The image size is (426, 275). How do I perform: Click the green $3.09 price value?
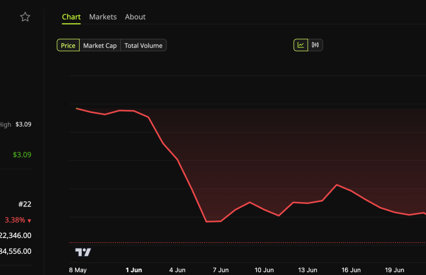coord(22,154)
